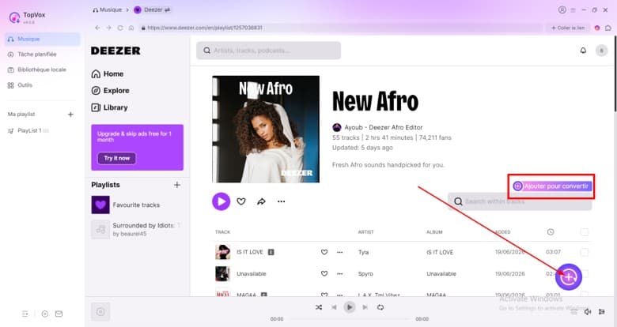Mute the player volume
The height and width of the screenshot is (327, 617).
pos(588,312)
